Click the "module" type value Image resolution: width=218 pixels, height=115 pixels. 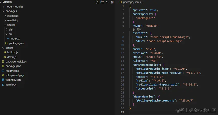click(x=152, y=26)
